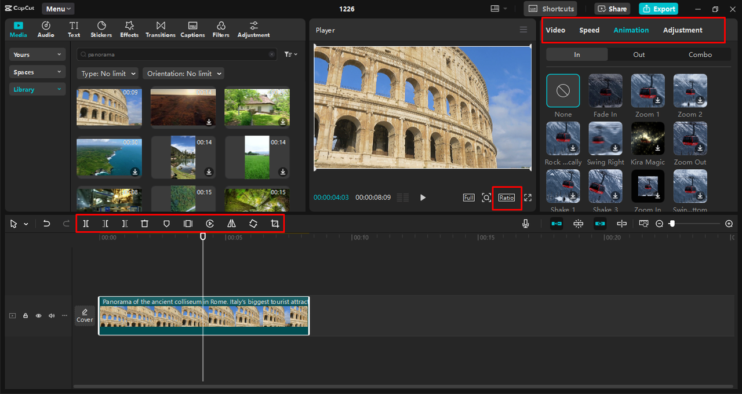Click the Rotate tool above the timeline
The width and height of the screenshot is (742, 394).
pyautogui.click(x=253, y=224)
